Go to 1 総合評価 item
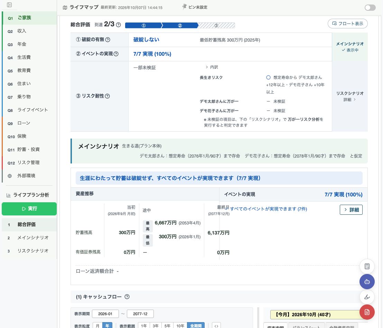This screenshot has width=383, height=328. pos(29,224)
